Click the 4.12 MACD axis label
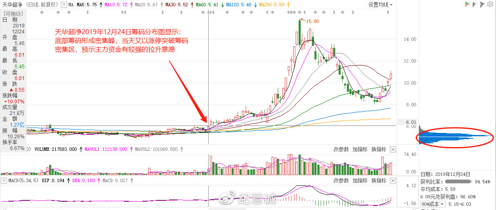The image size is (496, 210). pyautogui.click(x=410, y=186)
